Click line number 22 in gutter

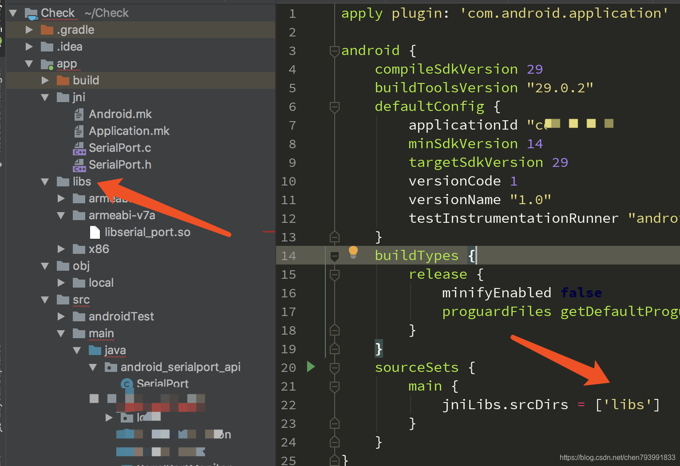289,405
